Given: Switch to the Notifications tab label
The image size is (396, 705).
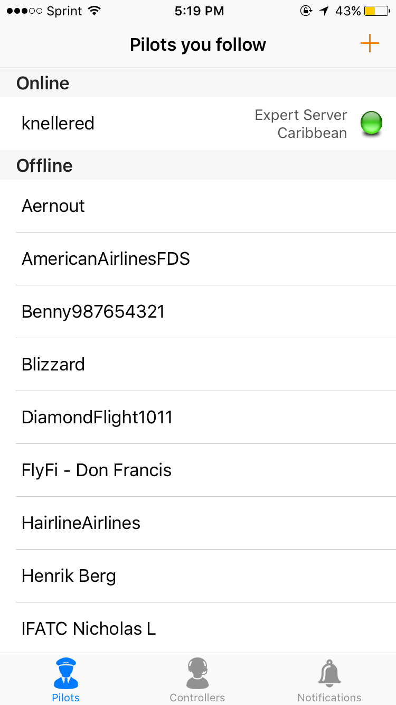Looking at the screenshot, I should tap(329, 698).
